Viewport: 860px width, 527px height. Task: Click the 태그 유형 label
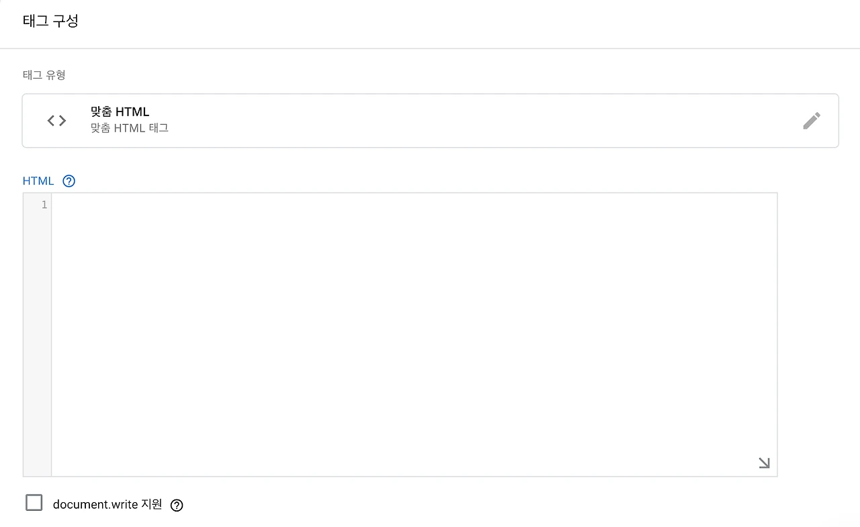pos(44,75)
